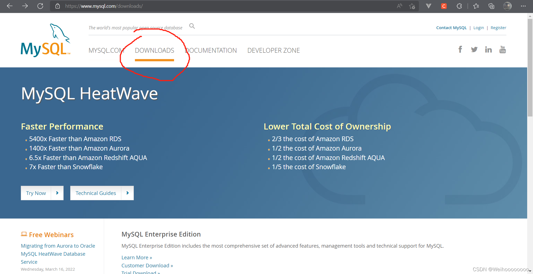Click the vertical scrollbar thumb
Viewport: 533px width, 274px height.
click(x=530, y=67)
